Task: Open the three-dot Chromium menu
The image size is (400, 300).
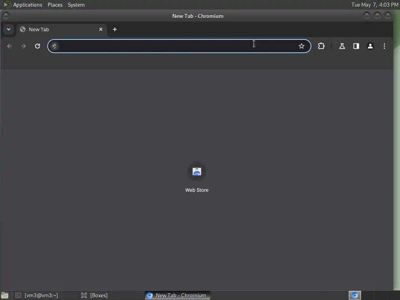Action: coord(384,46)
